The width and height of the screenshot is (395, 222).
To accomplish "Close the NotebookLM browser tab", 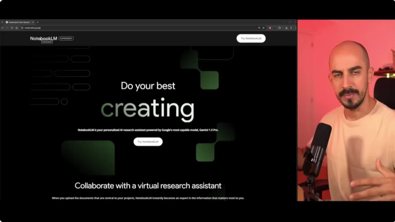I will pyautogui.click(x=33, y=22).
